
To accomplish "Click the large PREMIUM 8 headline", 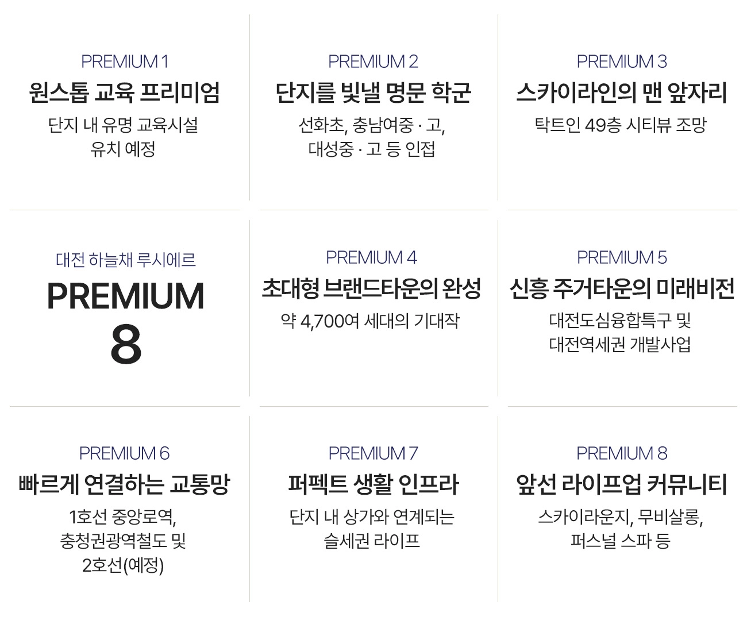I will [x=126, y=322].
